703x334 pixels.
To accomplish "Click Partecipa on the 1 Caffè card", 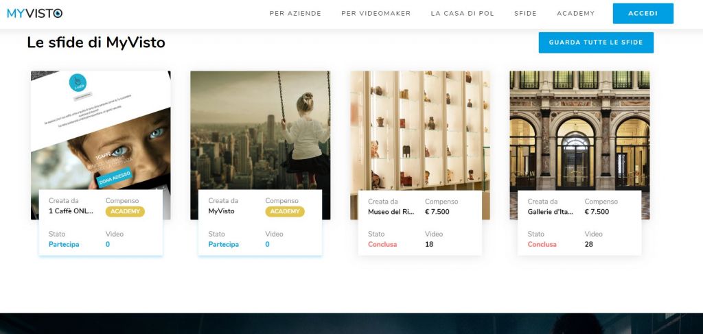I will click(64, 244).
